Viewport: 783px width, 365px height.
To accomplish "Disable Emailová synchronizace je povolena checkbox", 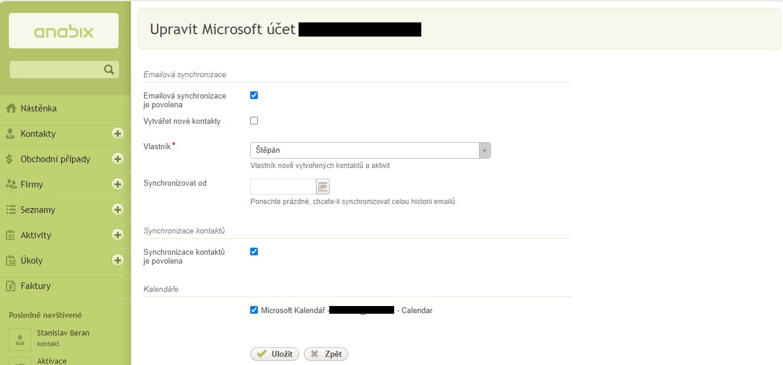I will [254, 96].
